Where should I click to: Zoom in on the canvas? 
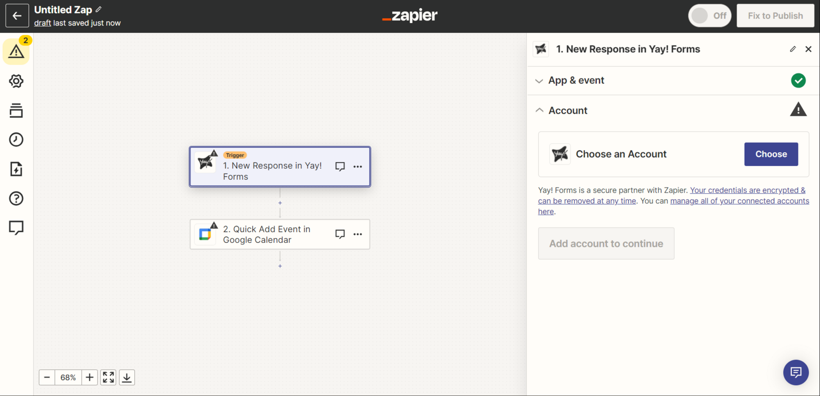pyautogui.click(x=89, y=378)
